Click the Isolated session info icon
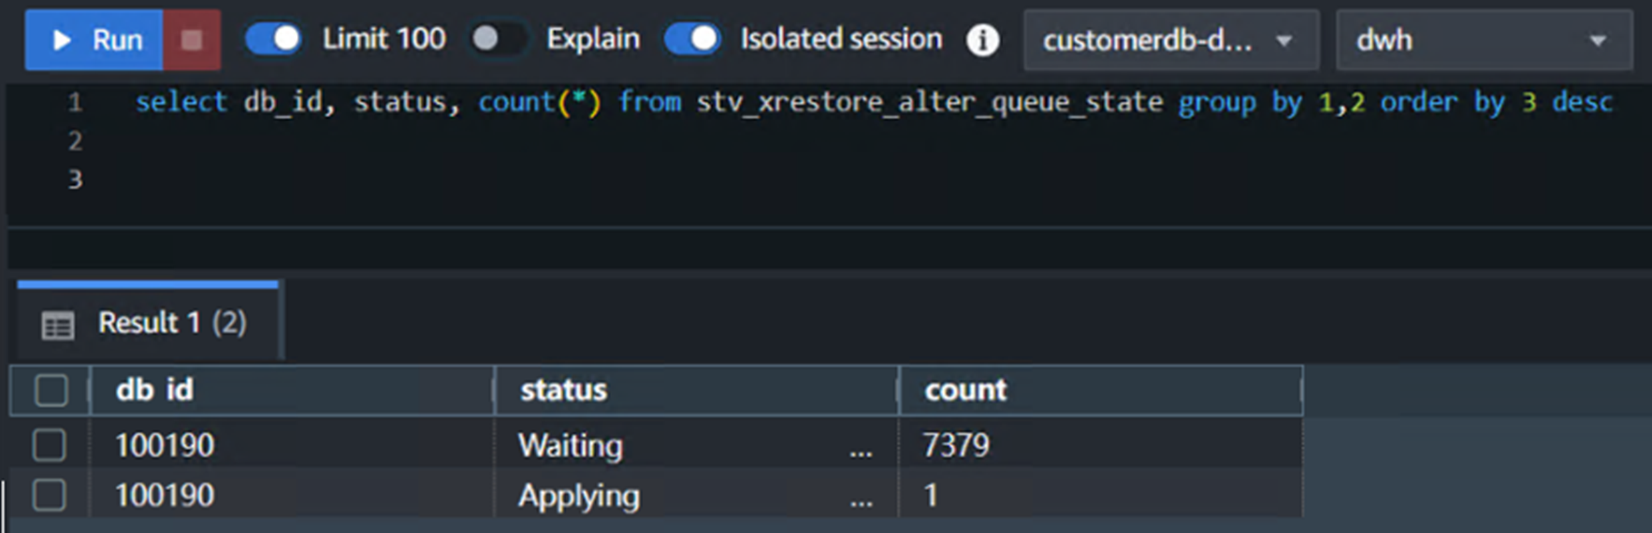 coord(983,40)
